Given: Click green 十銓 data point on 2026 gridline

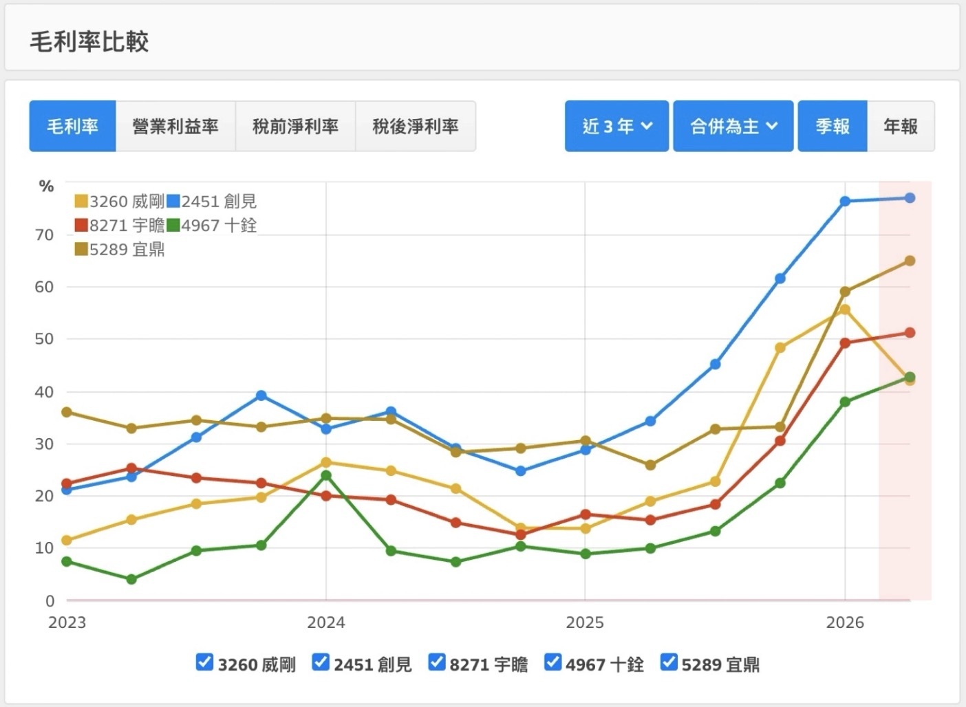Looking at the screenshot, I should click(845, 402).
